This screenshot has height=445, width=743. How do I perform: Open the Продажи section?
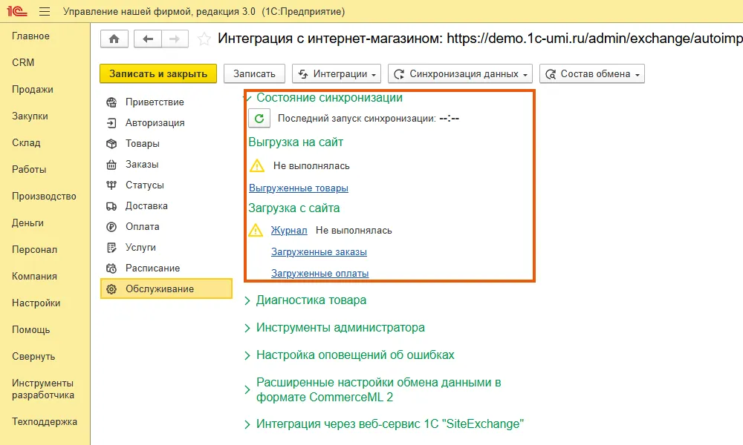pos(33,90)
